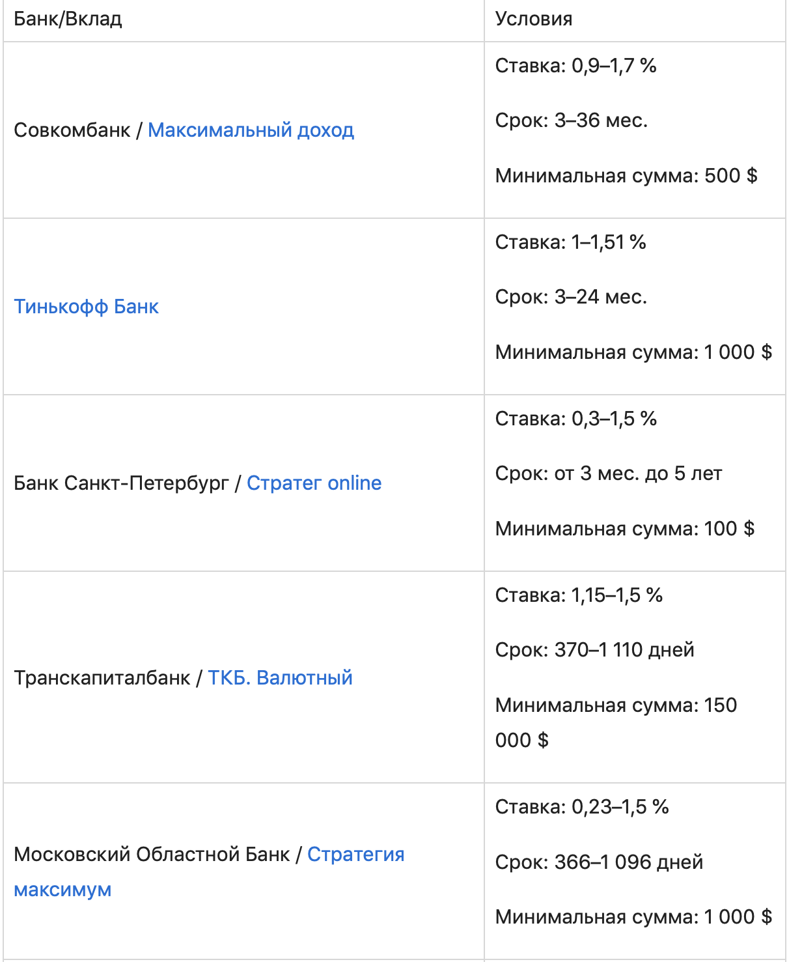Screen dimensions: 789x962
Task: Follow the Тинькофф Банк link
Action: click(87, 307)
